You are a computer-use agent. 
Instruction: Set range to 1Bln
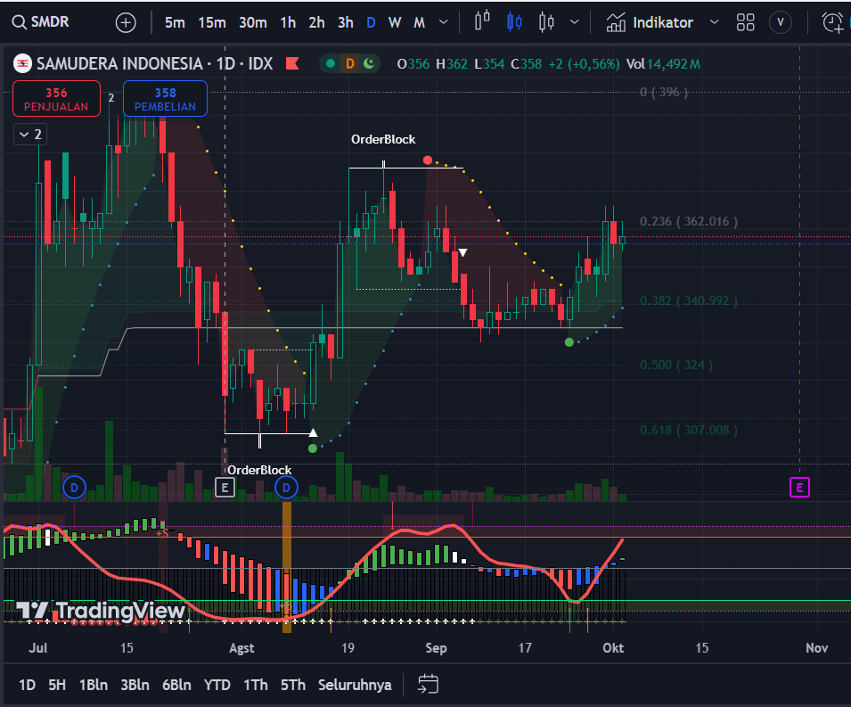[x=94, y=686]
